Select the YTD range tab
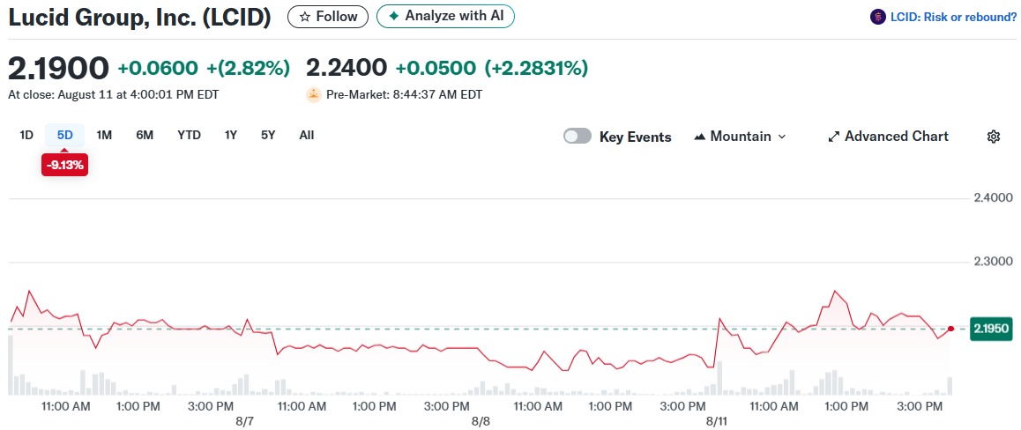Screen dimensions: 1021x430 [189, 136]
